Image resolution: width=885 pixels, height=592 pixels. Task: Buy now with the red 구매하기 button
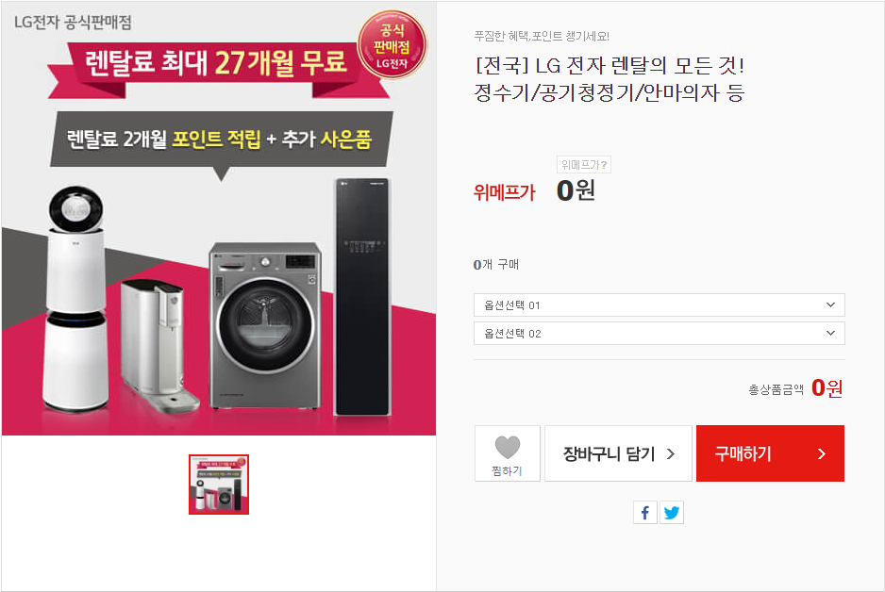pos(770,453)
